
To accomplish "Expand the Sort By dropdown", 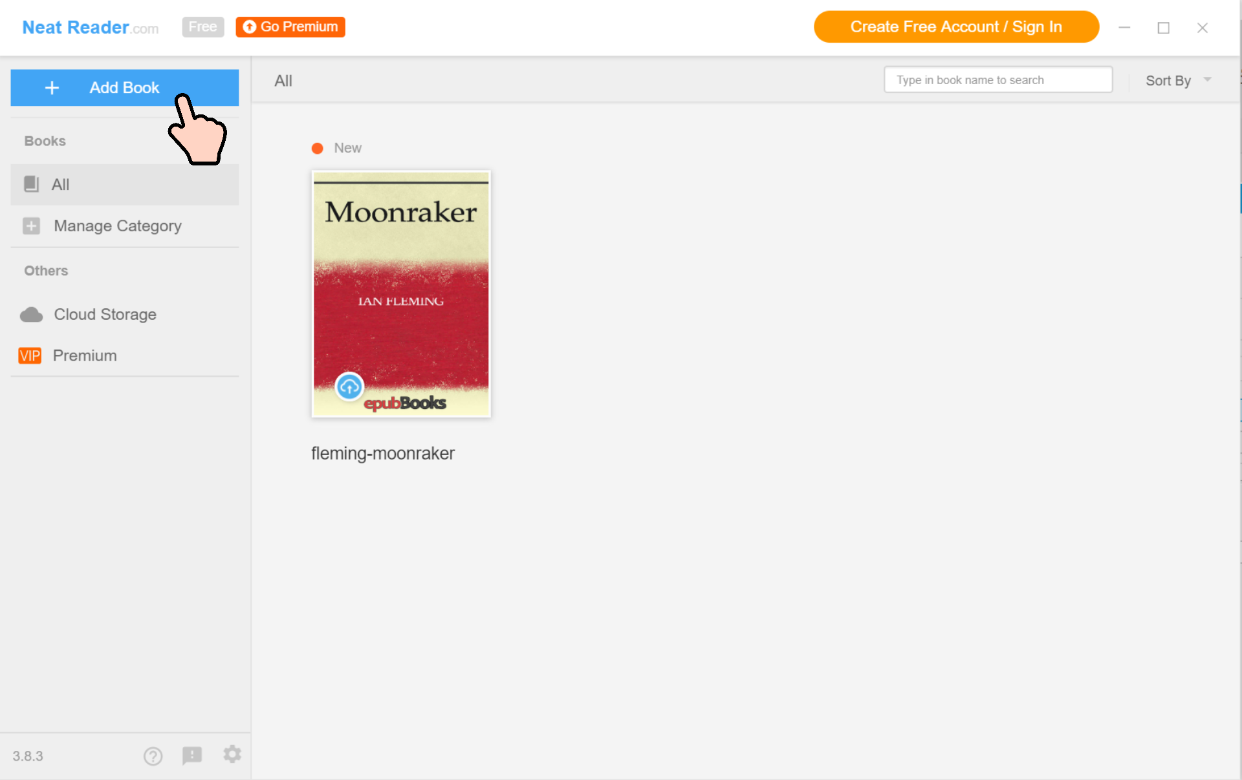I will tap(1168, 81).
